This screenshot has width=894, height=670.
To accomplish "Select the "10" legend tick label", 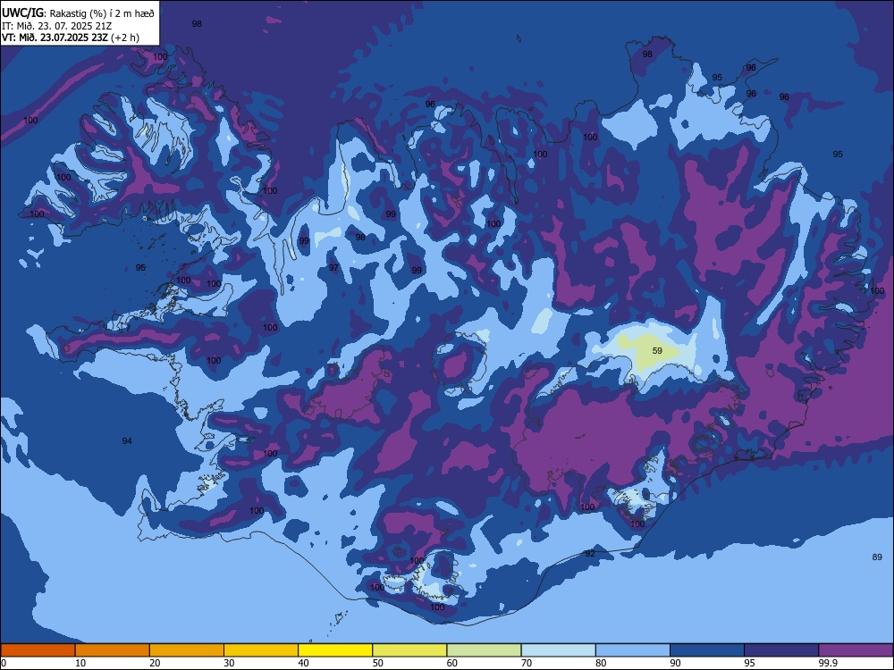I will coord(80,663).
